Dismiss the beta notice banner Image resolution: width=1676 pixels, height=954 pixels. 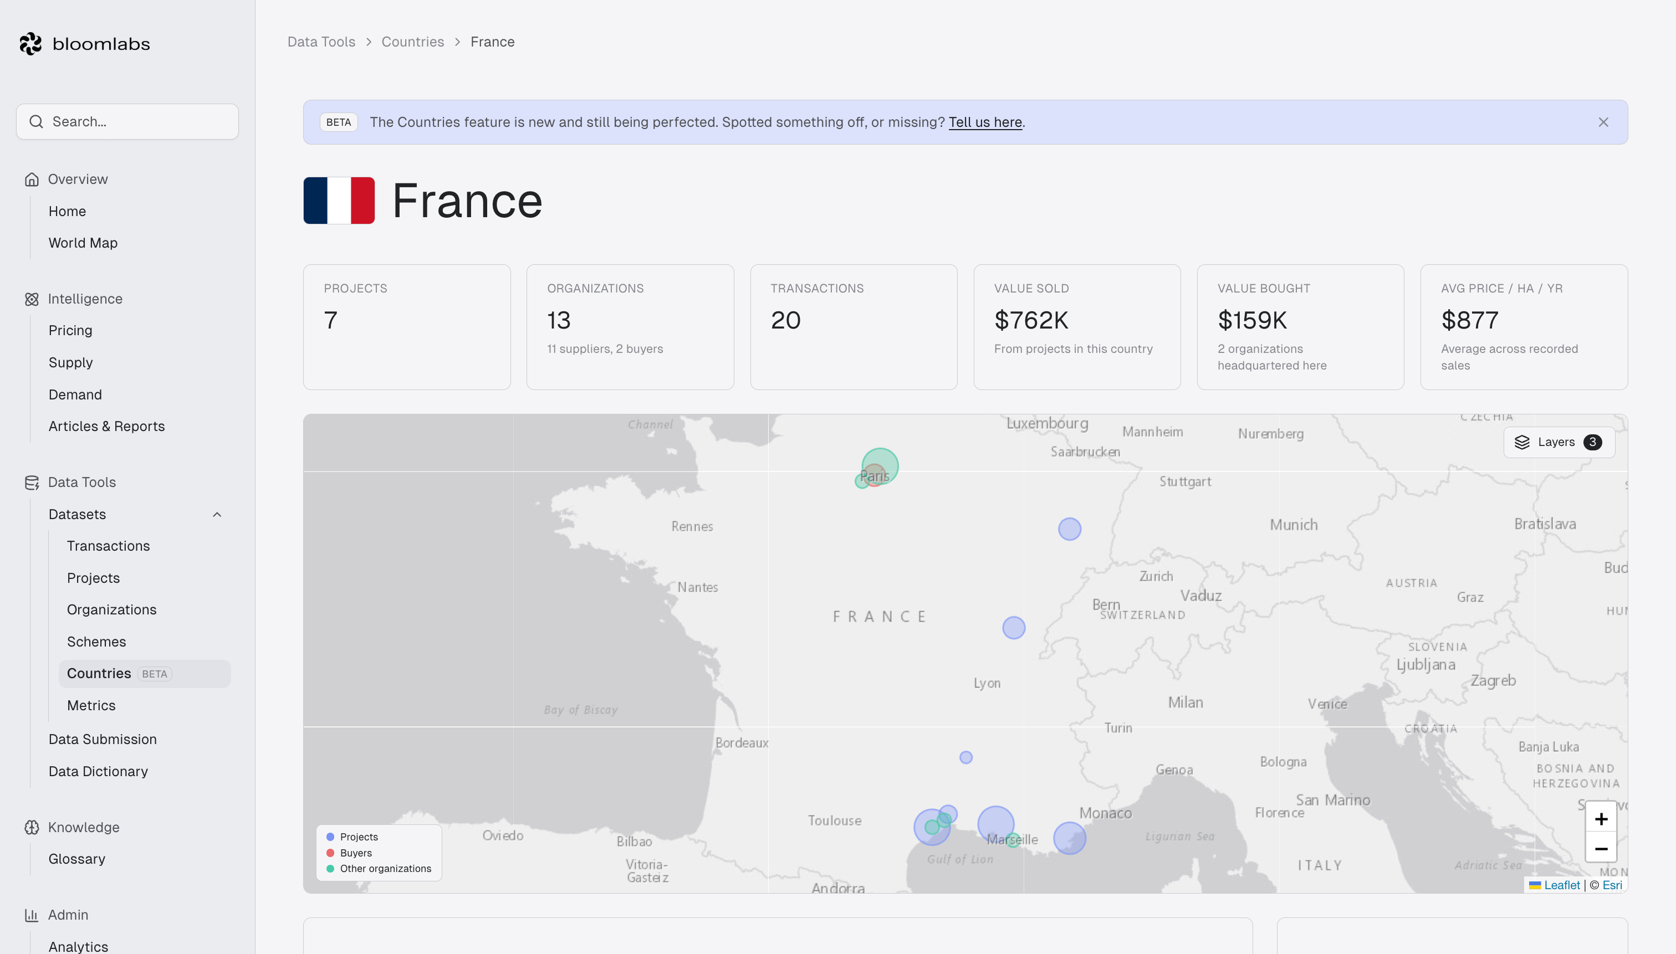(1603, 122)
